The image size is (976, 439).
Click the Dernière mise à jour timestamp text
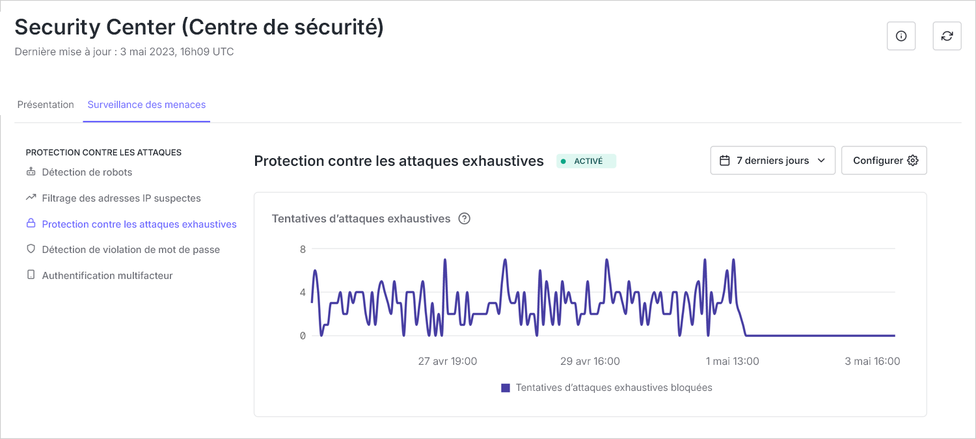pos(124,51)
